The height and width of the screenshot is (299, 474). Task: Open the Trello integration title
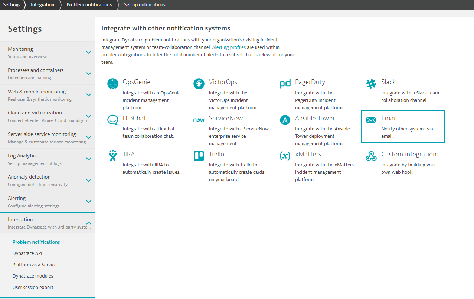(x=216, y=154)
